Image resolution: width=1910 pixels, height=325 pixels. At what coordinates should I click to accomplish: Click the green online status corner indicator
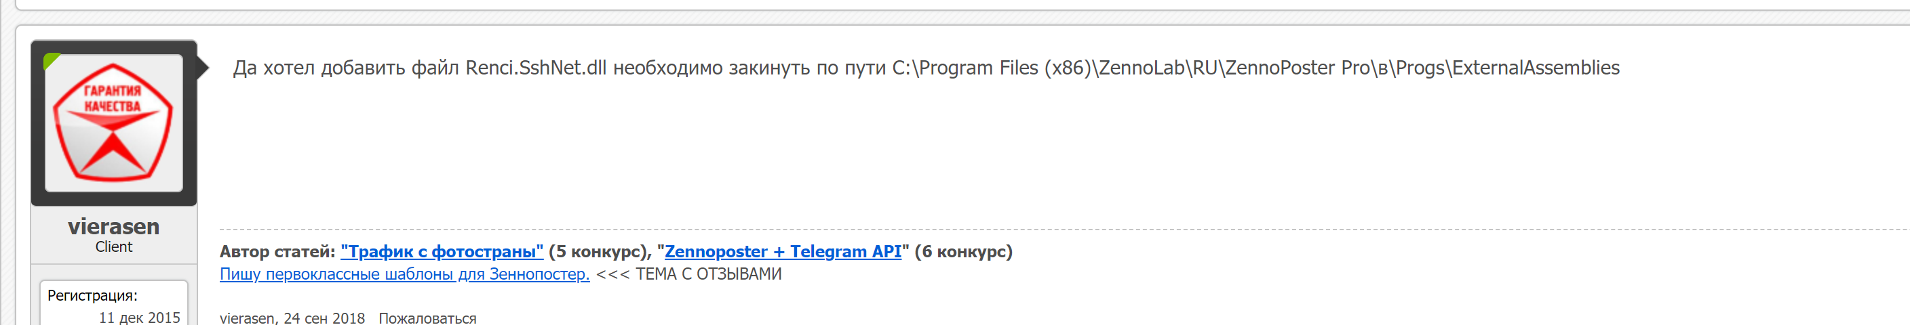50,60
